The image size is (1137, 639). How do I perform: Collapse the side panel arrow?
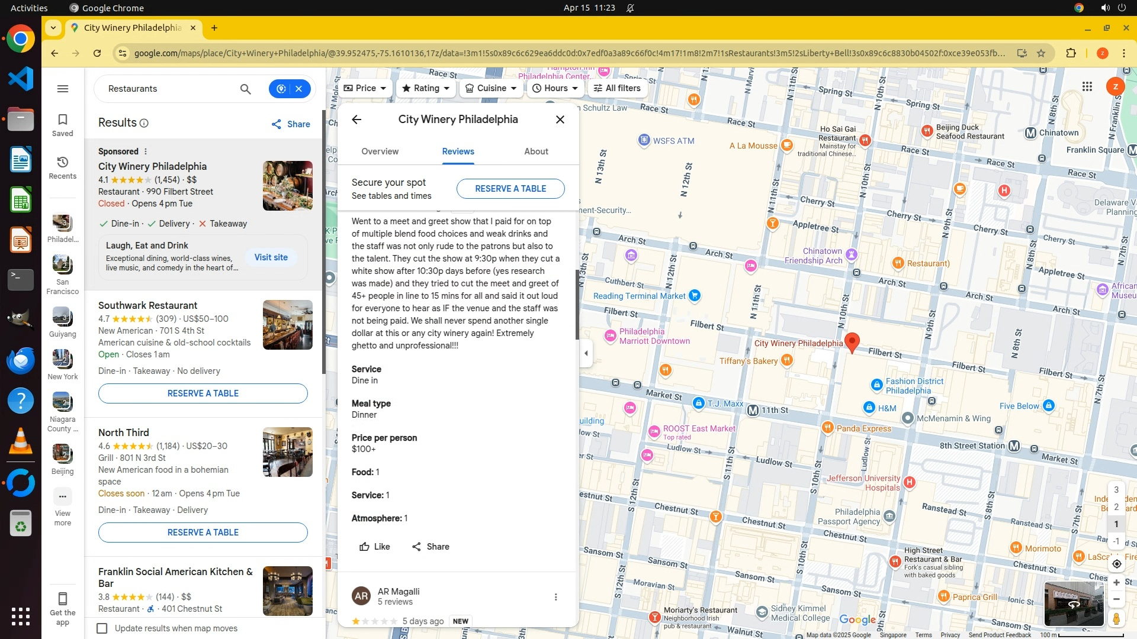click(586, 353)
